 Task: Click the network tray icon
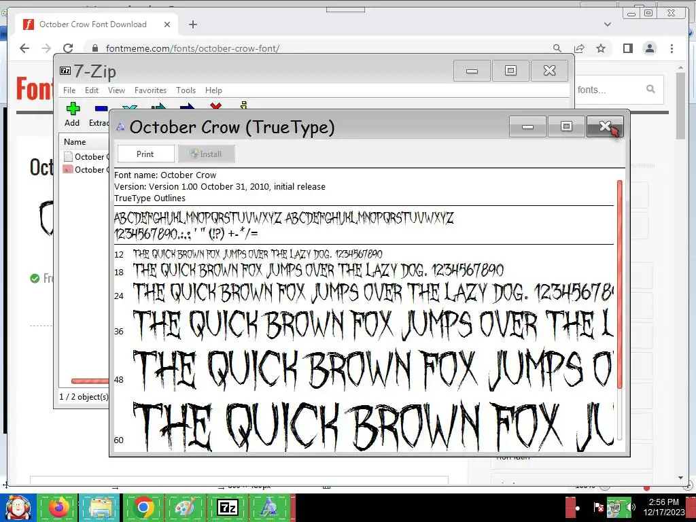(614, 507)
